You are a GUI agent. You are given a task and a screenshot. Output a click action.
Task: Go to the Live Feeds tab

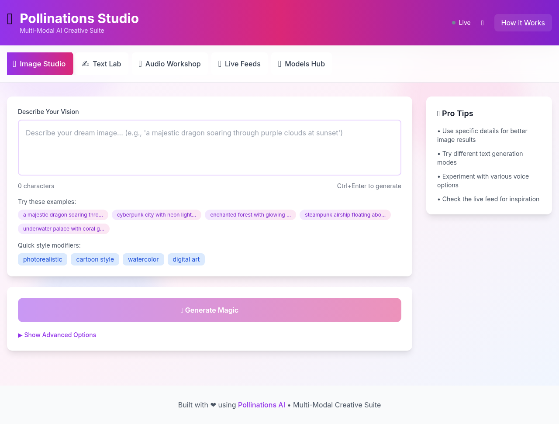pos(239,64)
